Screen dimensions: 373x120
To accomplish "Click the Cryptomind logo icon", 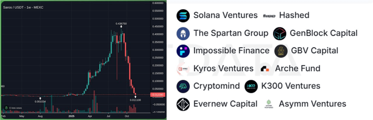I will point(183,86).
